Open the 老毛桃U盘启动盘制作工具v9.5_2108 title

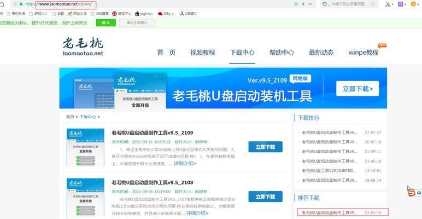(153, 182)
